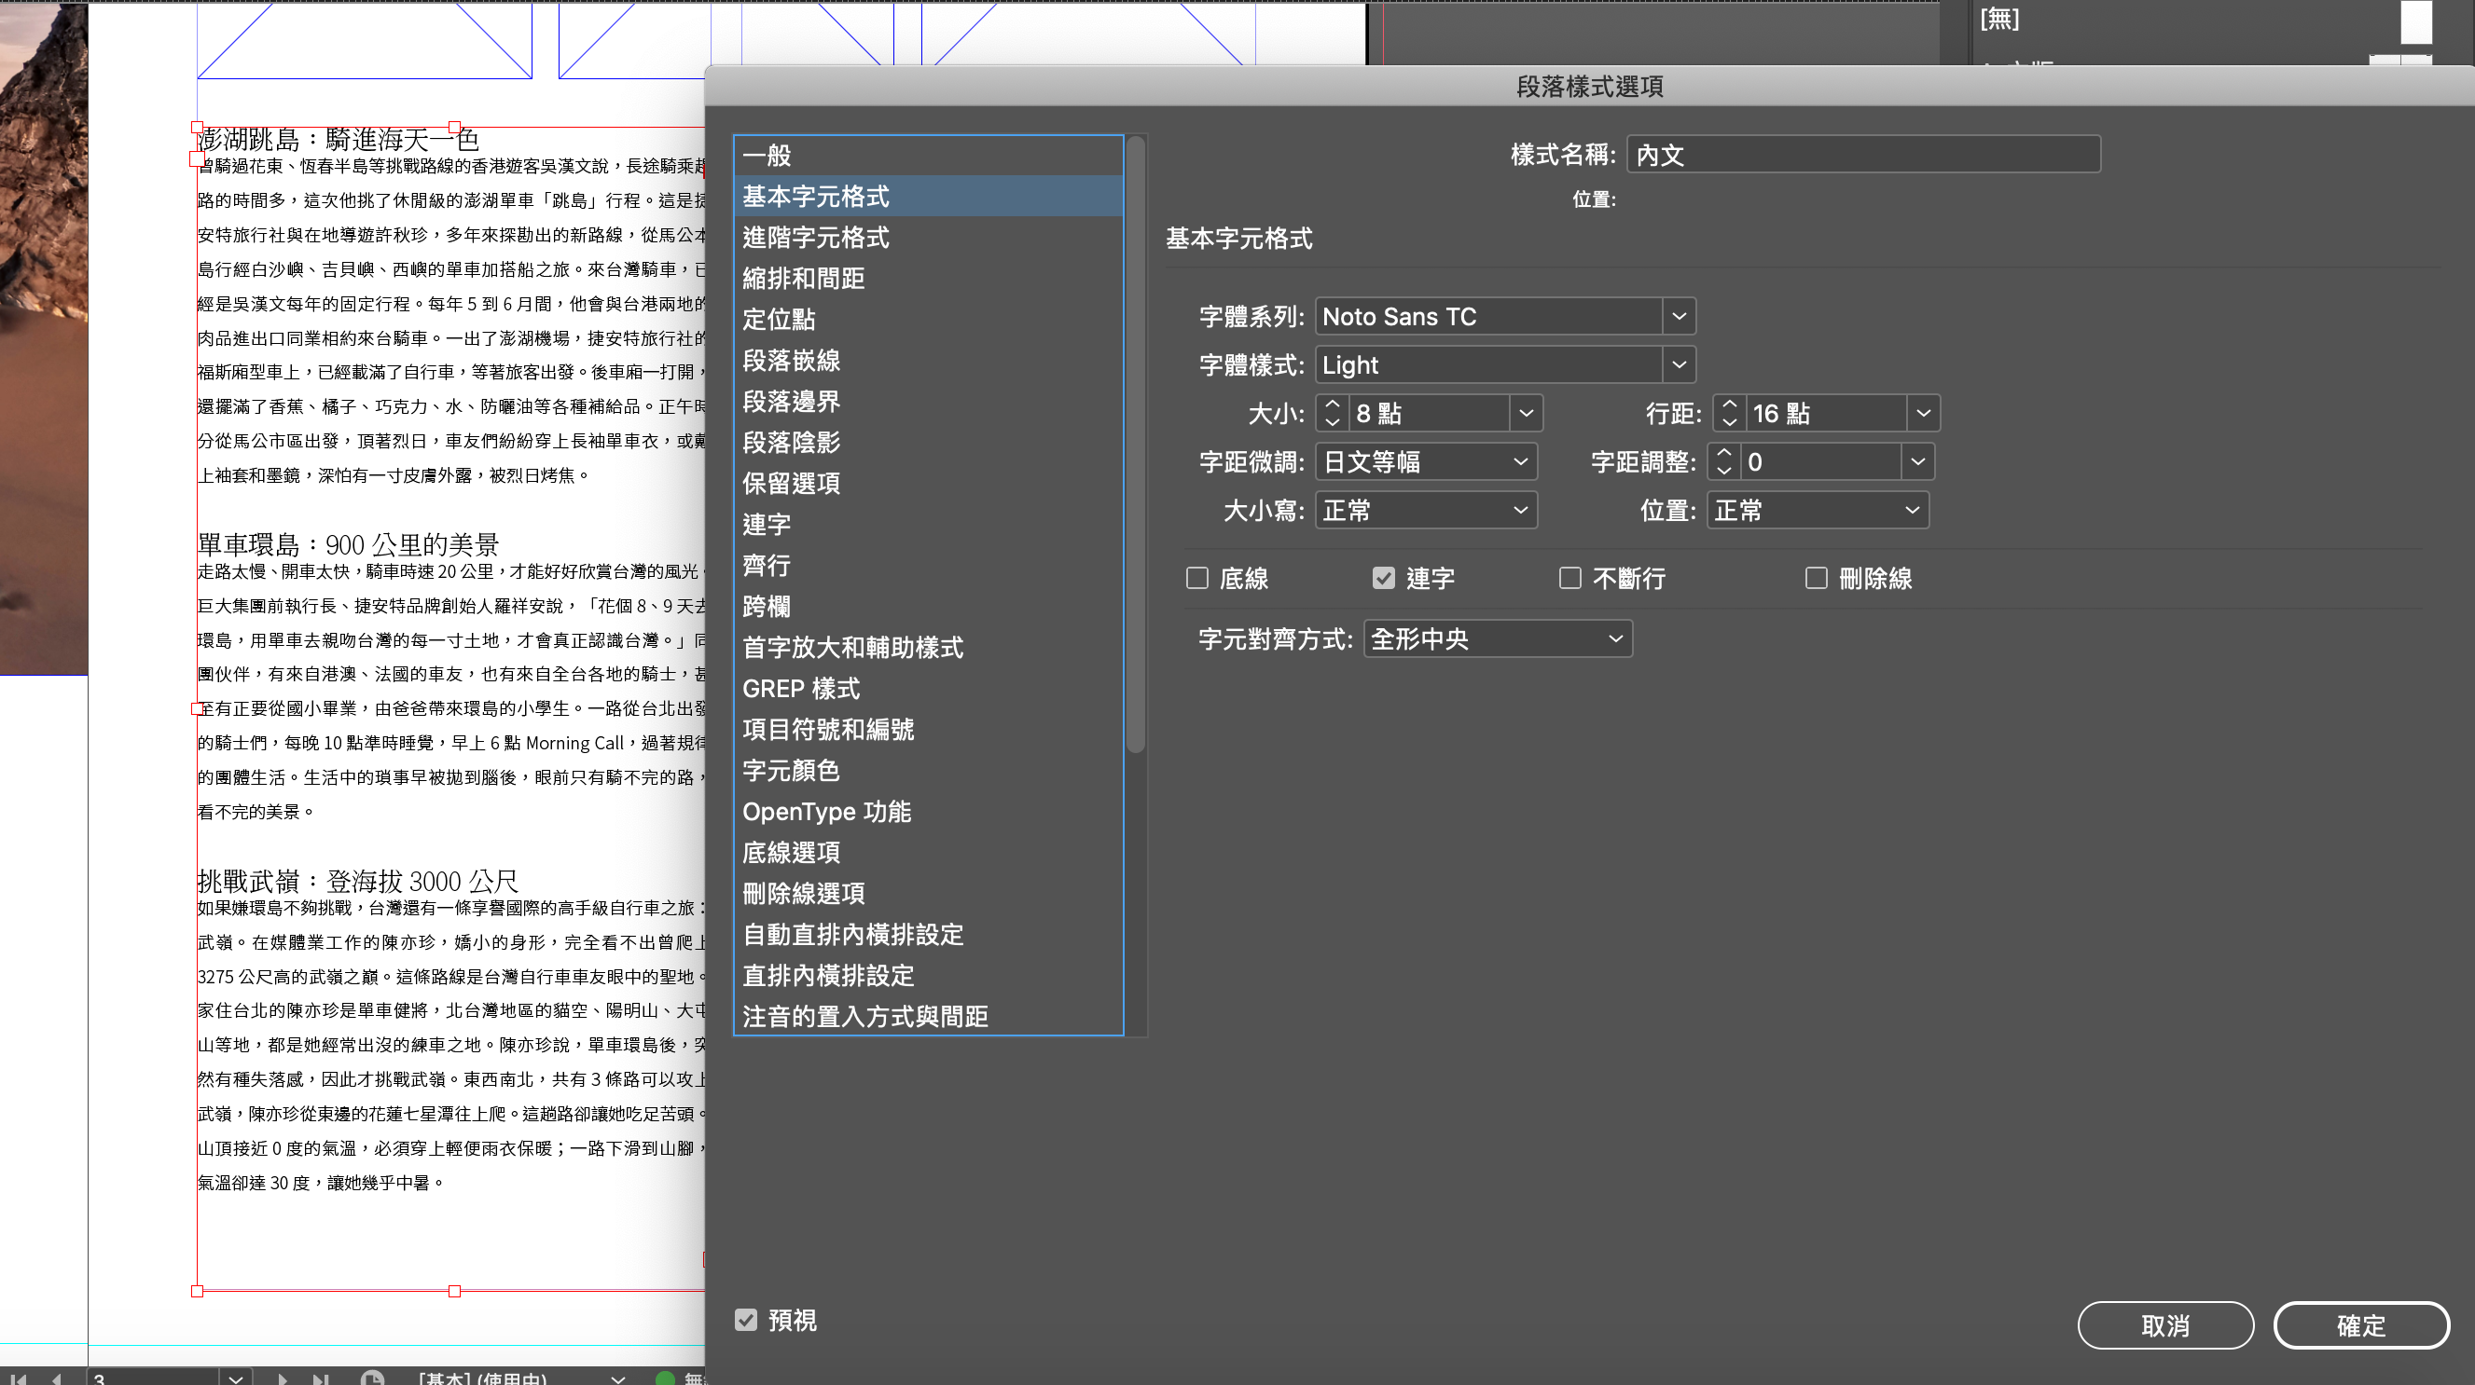Go to next page in status bar
This screenshot has width=2475, height=1385.
(283, 1378)
